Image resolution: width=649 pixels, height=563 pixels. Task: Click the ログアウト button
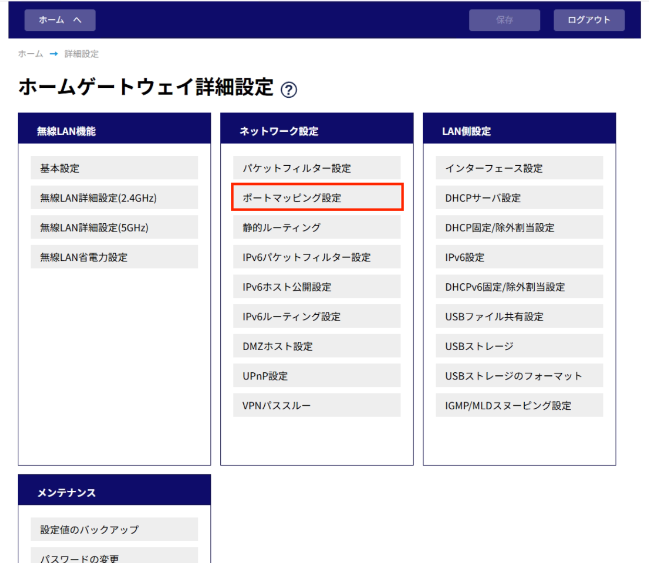point(589,20)
